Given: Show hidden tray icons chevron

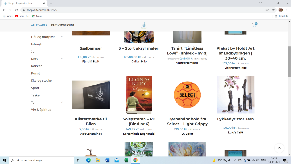Looking at the screenshot, I should (235, 160).
